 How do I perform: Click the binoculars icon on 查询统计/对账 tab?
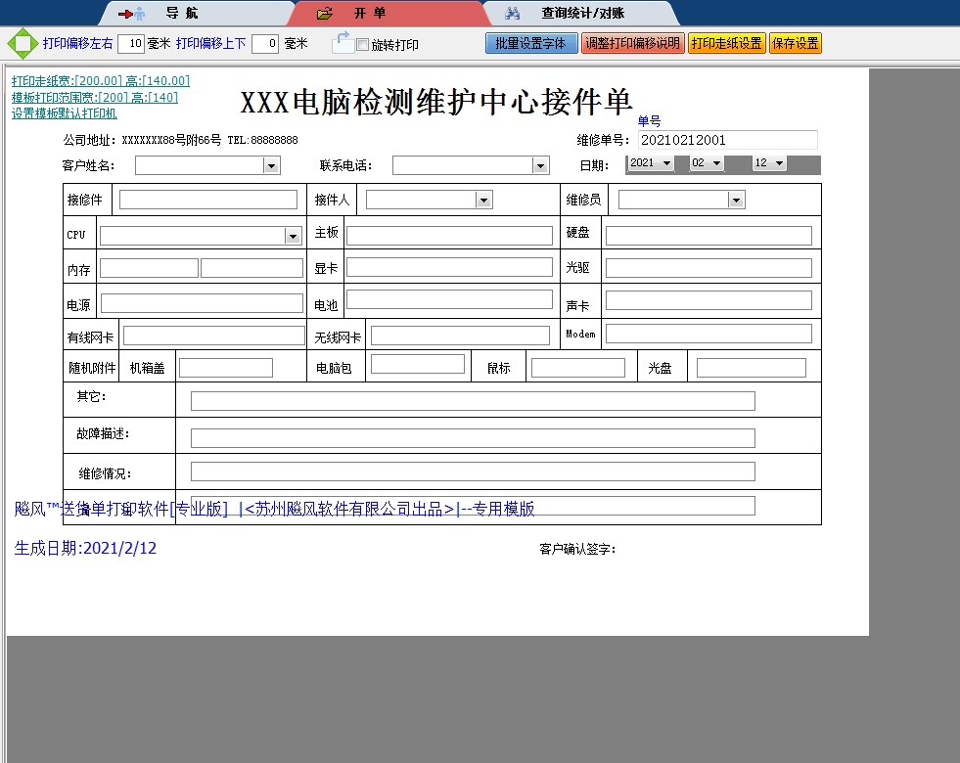tap(513, 13)
